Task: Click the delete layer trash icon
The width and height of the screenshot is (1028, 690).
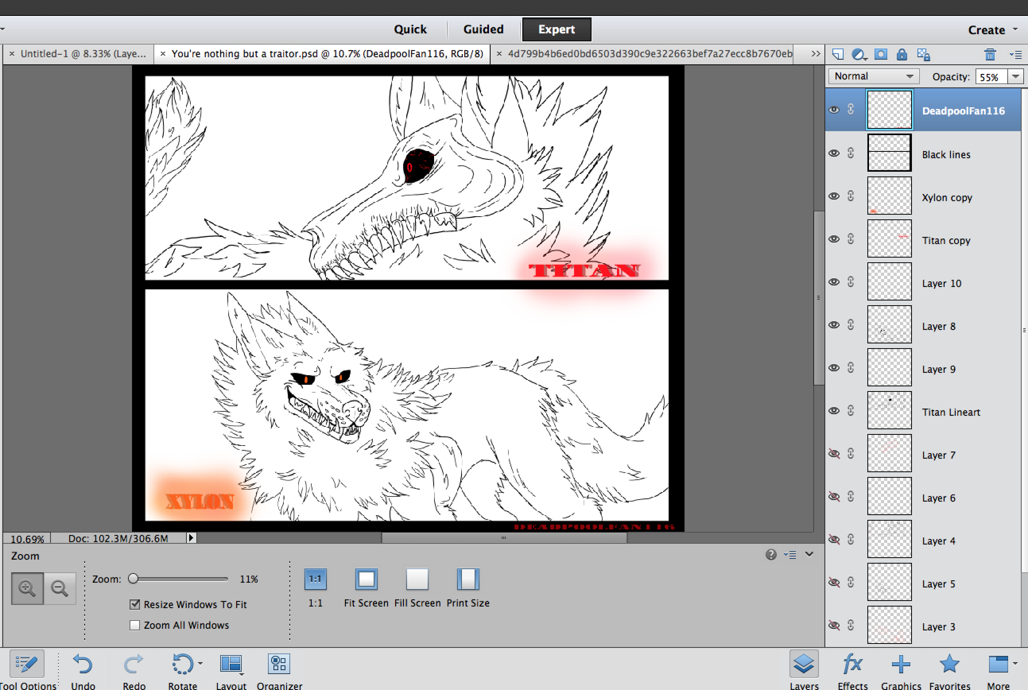Action: [x=990, y=54]
